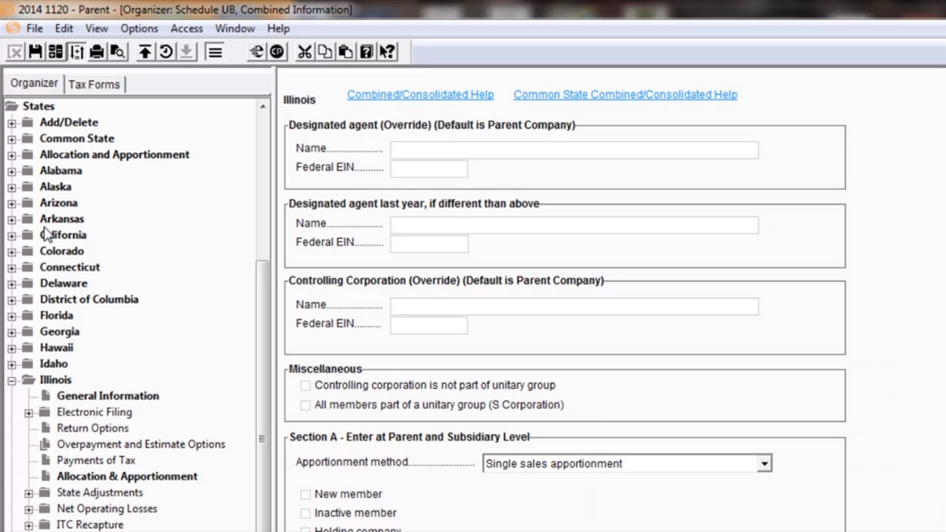This screenshot has width=946, height=532.
Task: Click the Save (floppy disk) toolbar icon
Action: coord(35,52)
